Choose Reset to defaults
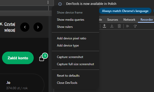Screen dimensions: 154x92 [75, 76]
